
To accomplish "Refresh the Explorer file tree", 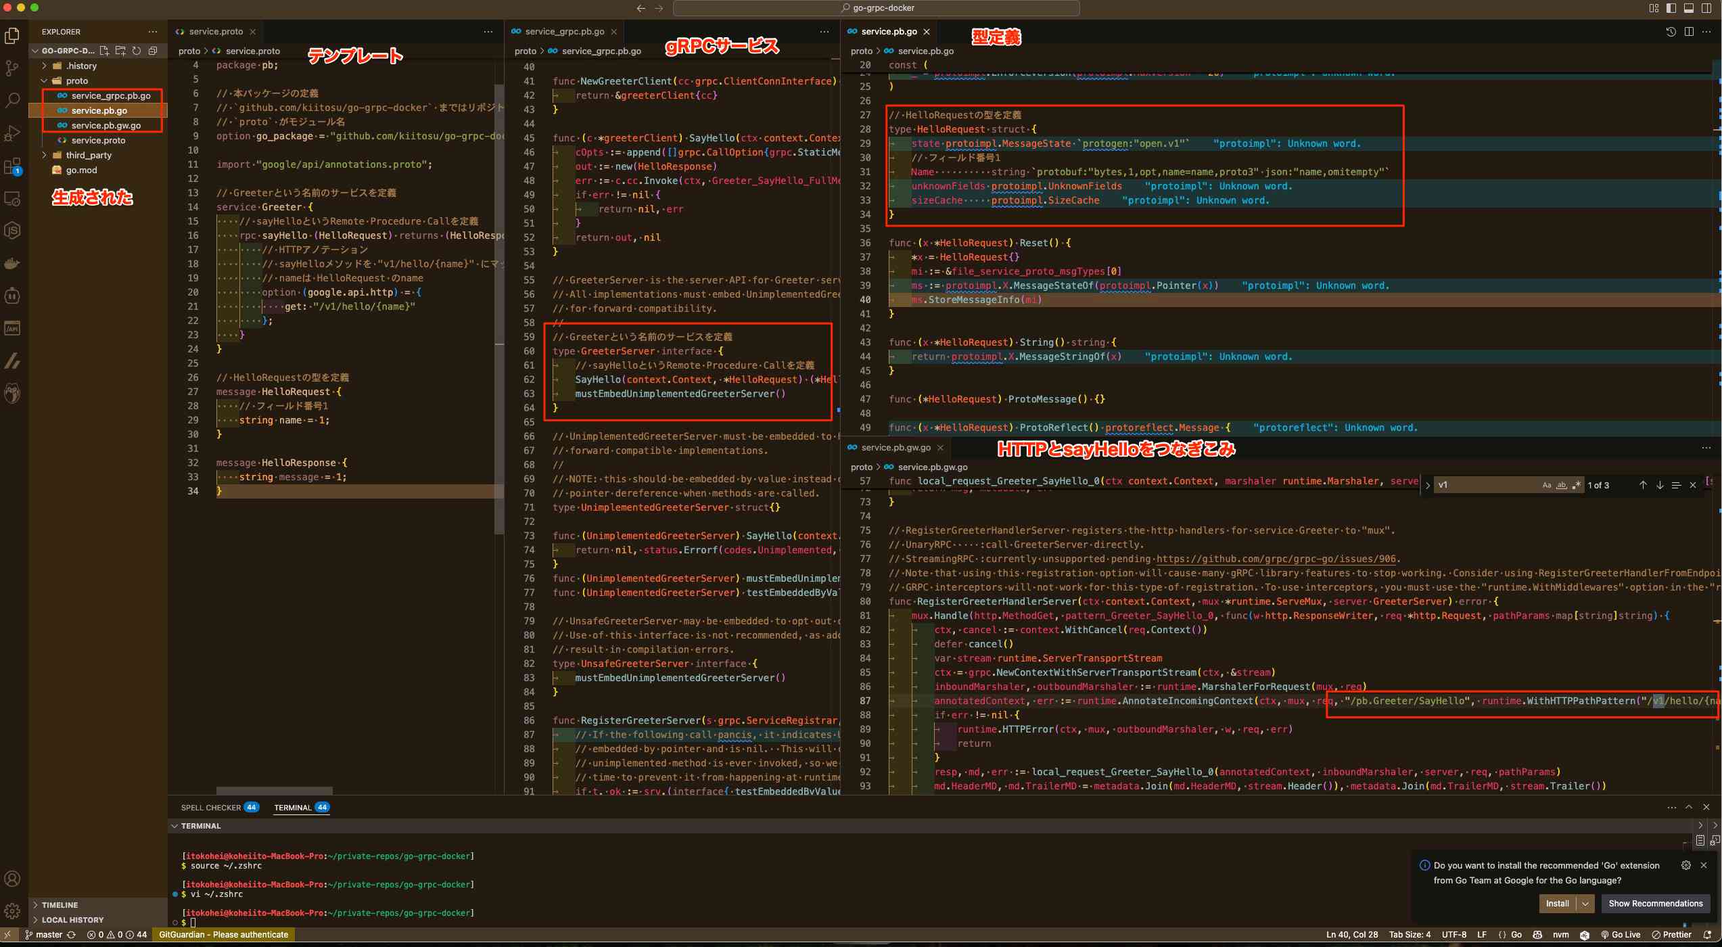I will click(x=137, y=51).
